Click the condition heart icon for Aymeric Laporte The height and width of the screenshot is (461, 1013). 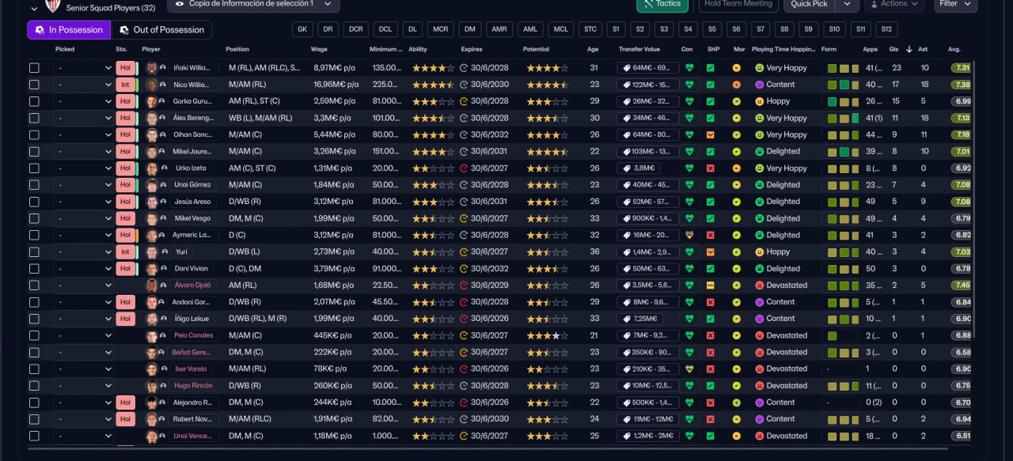point(689,236)
